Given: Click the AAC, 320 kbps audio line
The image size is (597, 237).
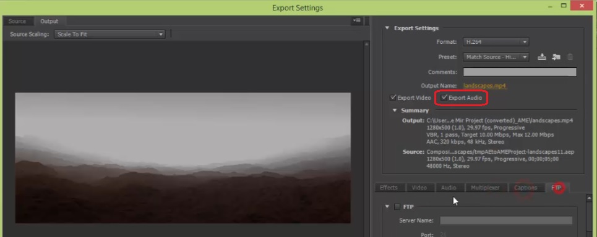Looking at the screenshot, I should (x=465, y=142).
